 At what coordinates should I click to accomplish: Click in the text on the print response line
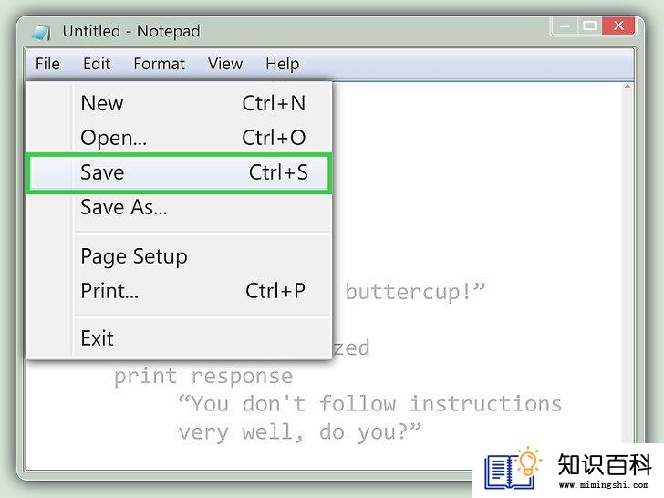[x=203, y=376]
